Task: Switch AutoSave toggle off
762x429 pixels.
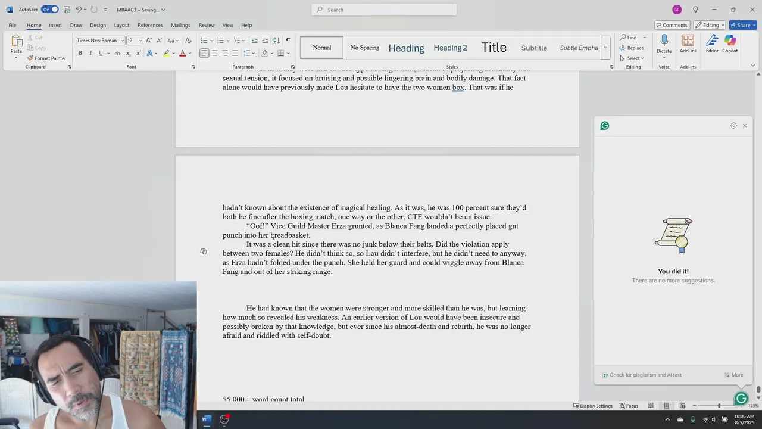Action: click(49, 10)
